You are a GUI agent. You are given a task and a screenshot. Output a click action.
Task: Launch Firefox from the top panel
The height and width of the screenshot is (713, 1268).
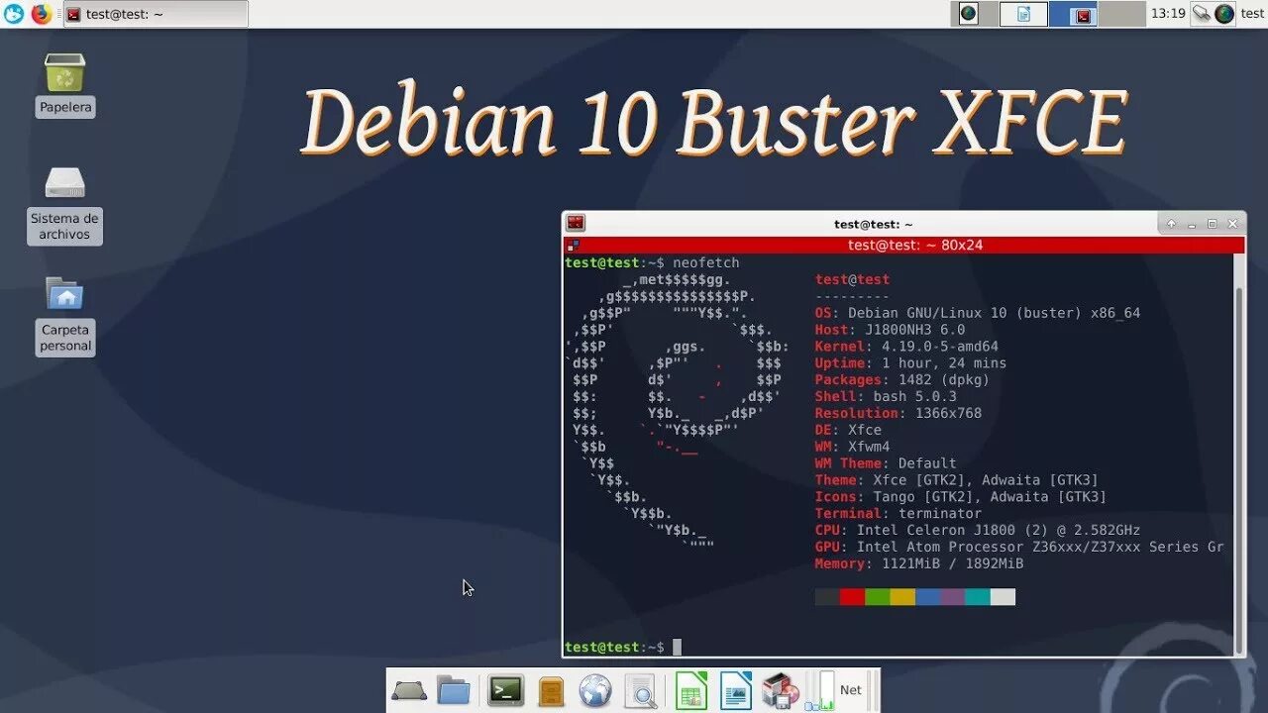click(x=42, y=14)
